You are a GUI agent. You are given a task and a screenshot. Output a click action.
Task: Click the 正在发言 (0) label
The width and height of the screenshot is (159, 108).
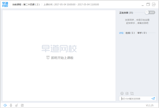pos(126,13)
